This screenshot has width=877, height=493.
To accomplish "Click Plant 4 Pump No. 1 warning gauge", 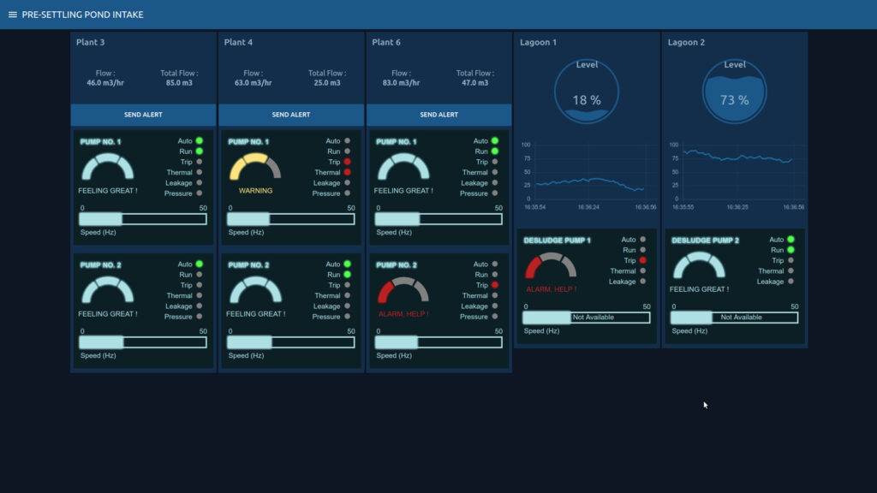I will (x=255, y=167).
